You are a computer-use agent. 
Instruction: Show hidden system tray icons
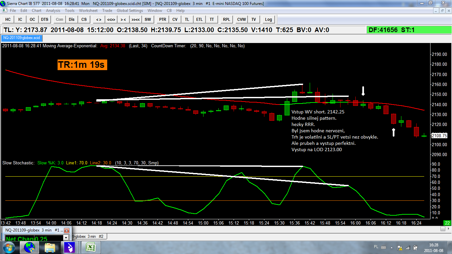click(x=391, y=247)
